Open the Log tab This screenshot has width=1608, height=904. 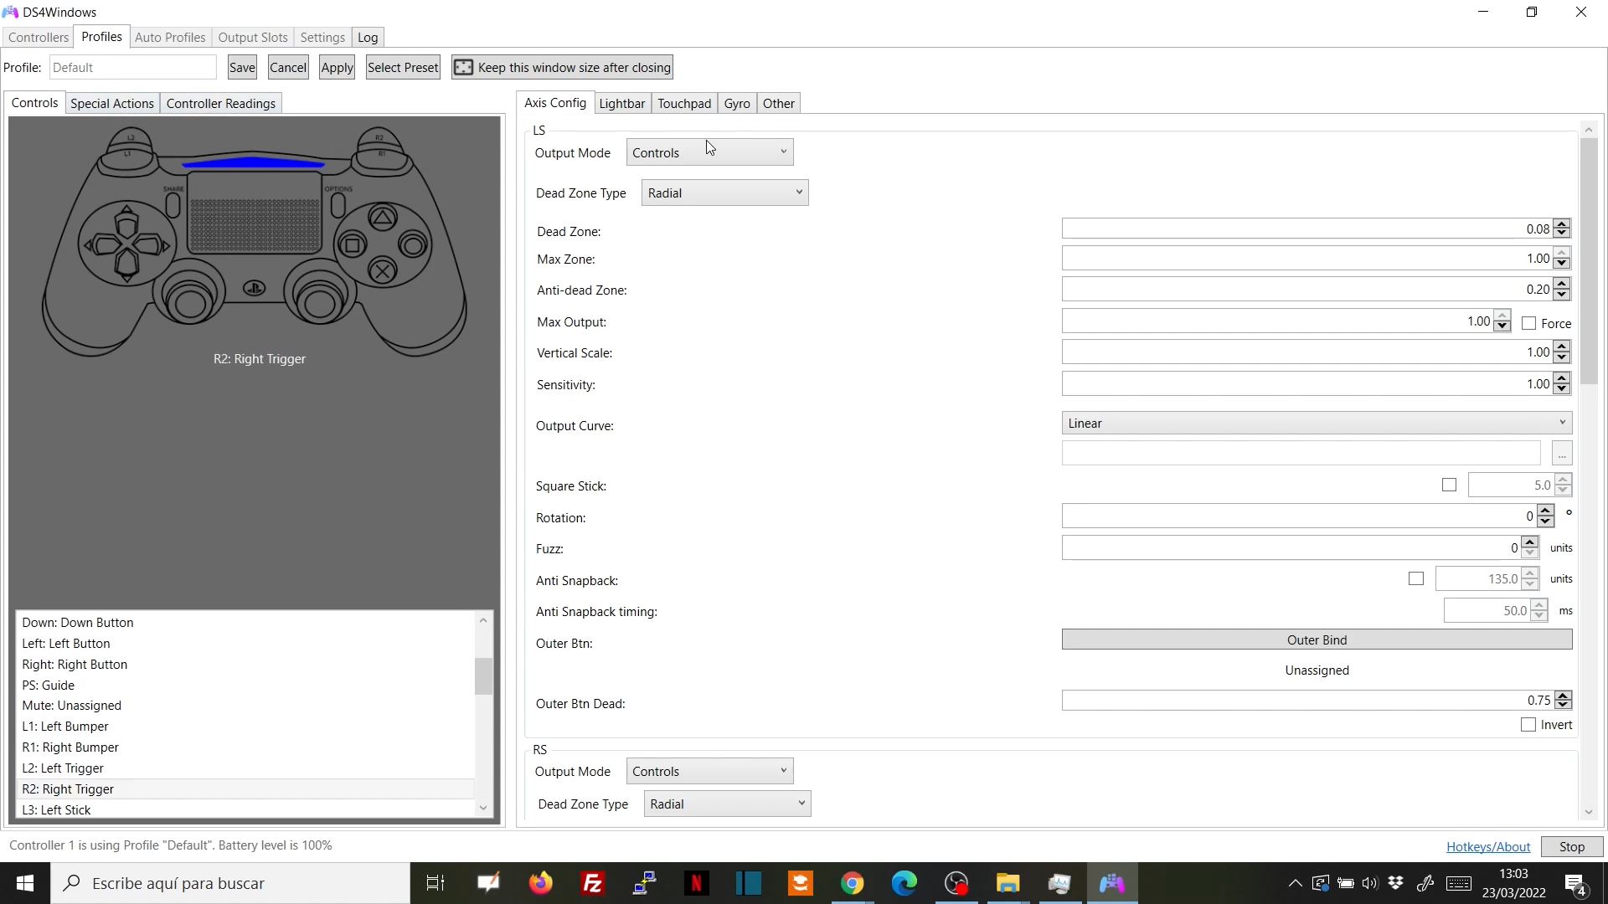(x=368, y=37)
